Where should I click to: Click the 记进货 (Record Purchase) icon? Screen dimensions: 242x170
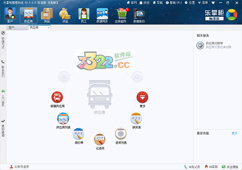tap(100, 139)
